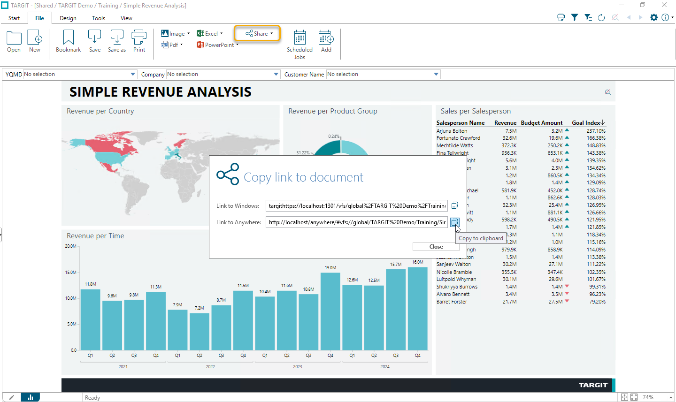Open the filter list icon
The image size is (676, 402).
588,17
